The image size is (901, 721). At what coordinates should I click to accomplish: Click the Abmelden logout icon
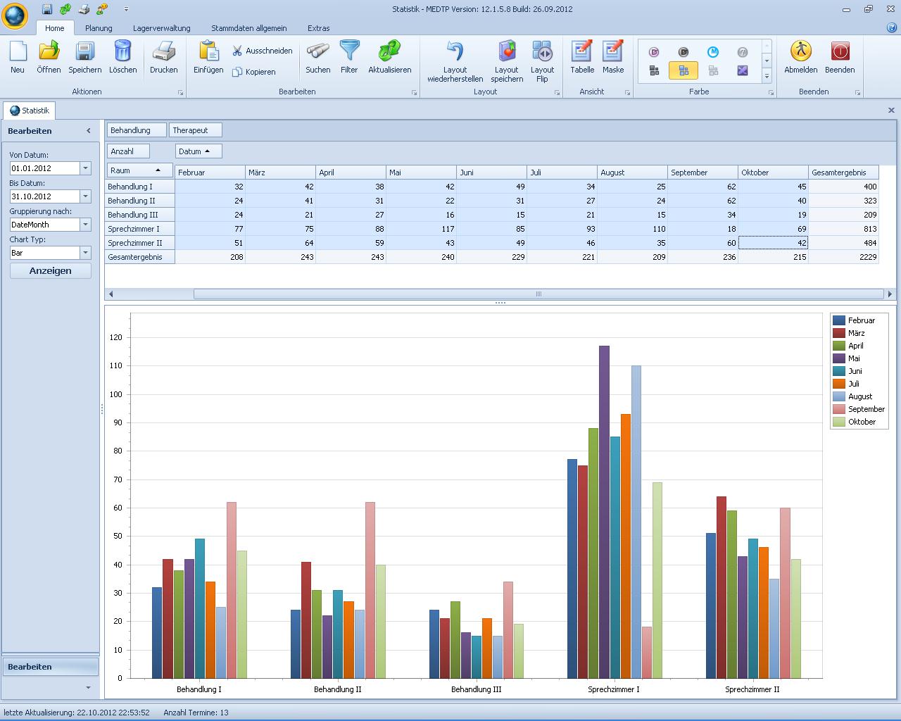(800, 52)
